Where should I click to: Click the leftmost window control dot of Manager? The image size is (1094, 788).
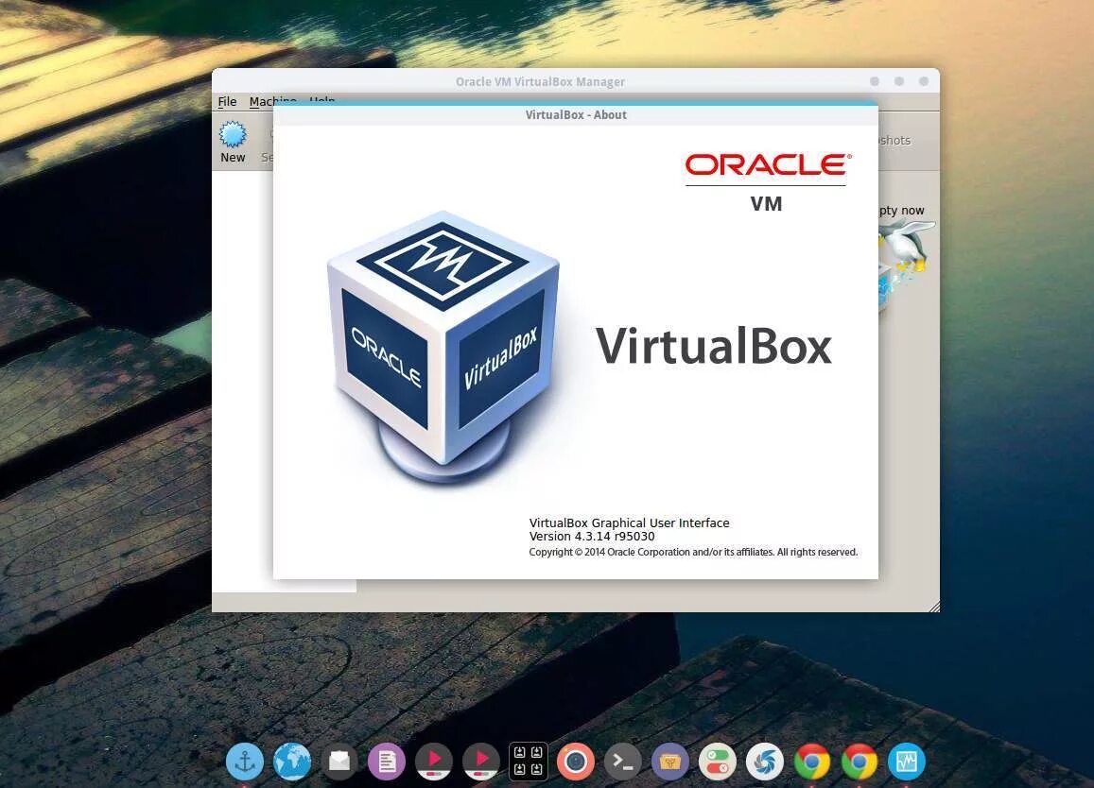[x=875, y=81]
